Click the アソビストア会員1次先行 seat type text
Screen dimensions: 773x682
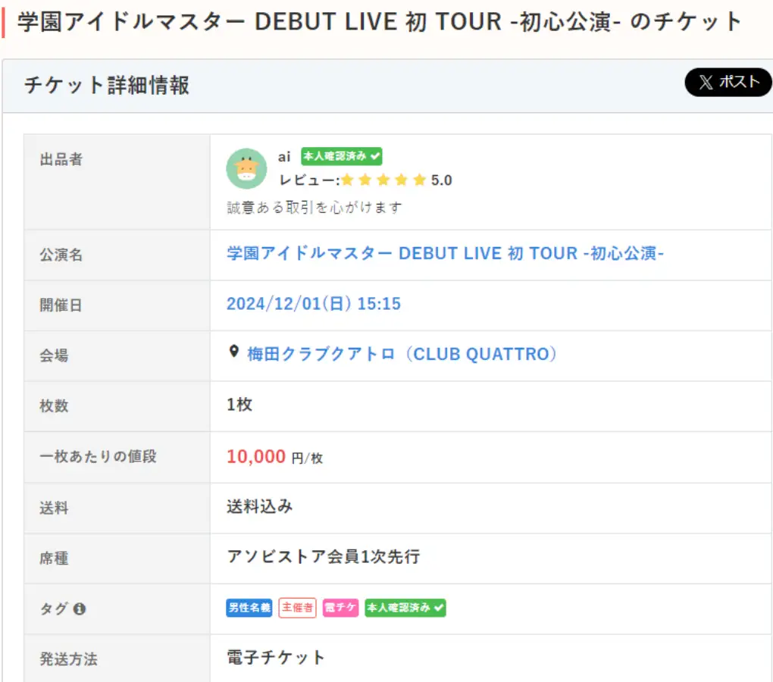[323, 557]
